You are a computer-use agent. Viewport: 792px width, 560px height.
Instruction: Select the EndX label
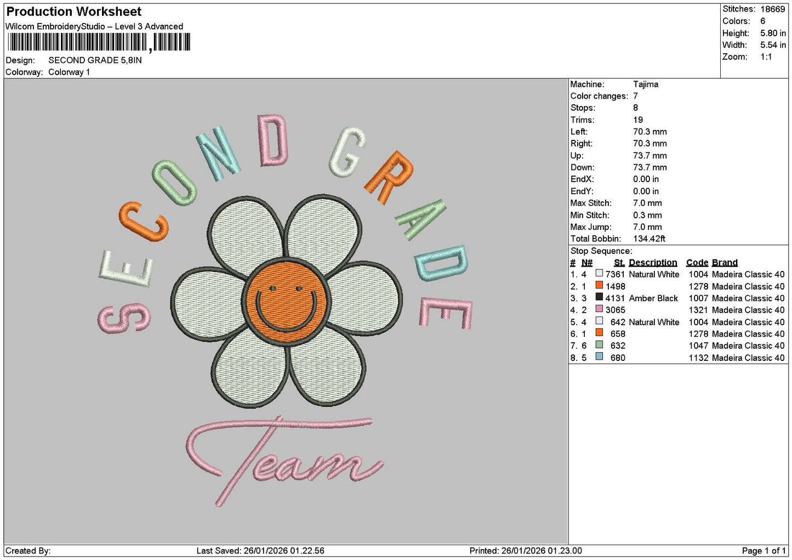(x=582, y=179)
